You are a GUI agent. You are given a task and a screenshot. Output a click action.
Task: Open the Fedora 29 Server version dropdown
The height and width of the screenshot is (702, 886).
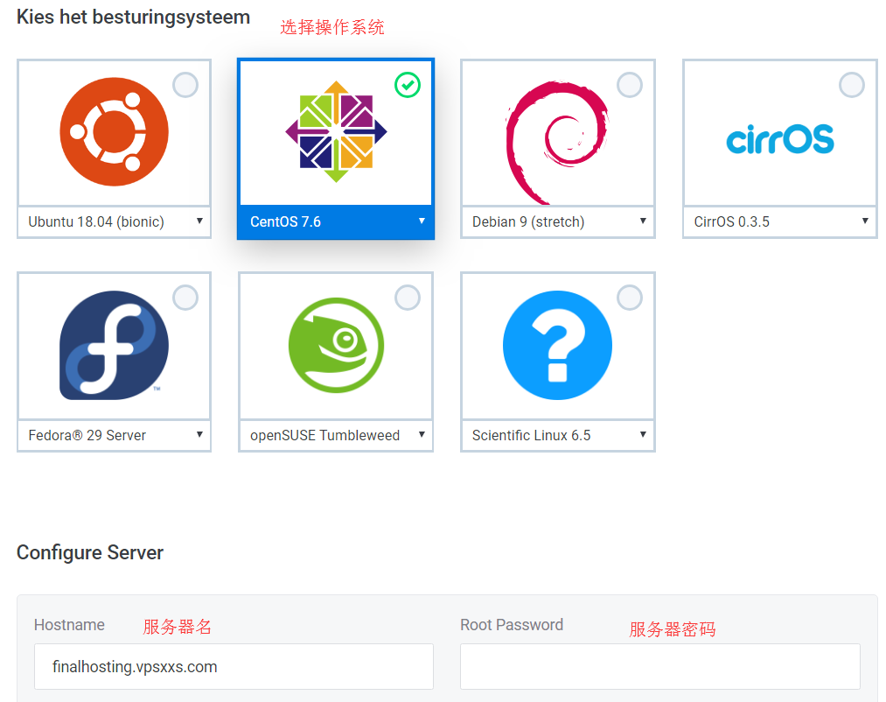coord(115,435)
